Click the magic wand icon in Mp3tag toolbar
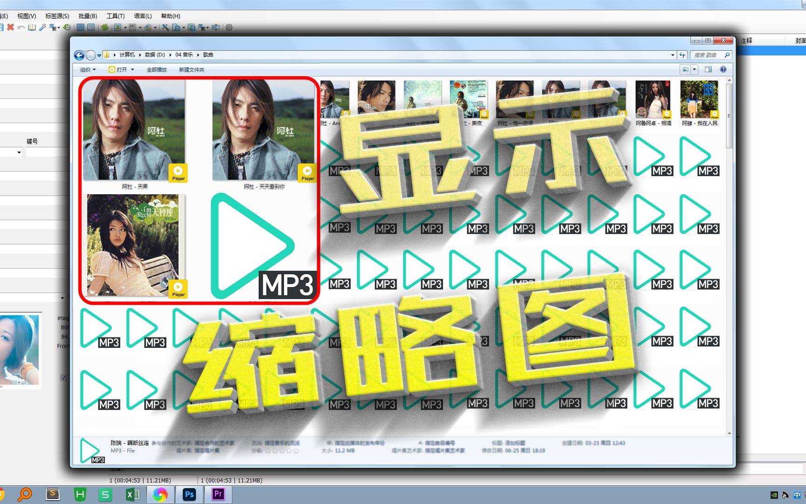This screenshot has height=504, width=806. (x=166, y=28)
